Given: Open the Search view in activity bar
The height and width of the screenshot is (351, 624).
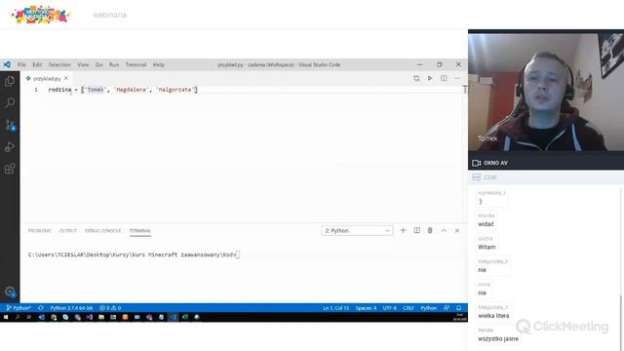Looking at the screenshot, I should point(10,102).
